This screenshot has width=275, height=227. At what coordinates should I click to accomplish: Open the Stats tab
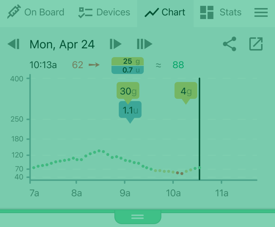click(x=221, y=12)
